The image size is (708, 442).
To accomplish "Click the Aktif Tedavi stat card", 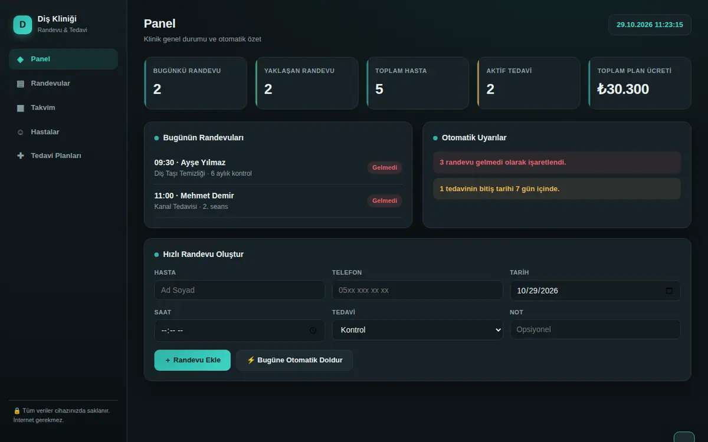I will (529, 83).
